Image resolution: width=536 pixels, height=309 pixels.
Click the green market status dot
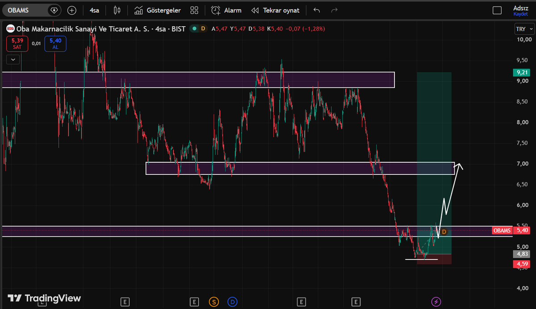click(x=194, y=29)
